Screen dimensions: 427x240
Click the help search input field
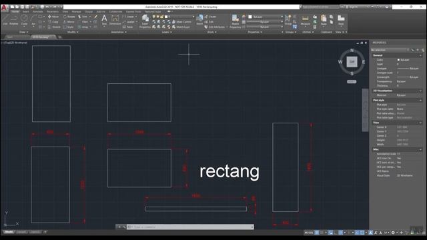pyautogui.click(x=320, y=7)
